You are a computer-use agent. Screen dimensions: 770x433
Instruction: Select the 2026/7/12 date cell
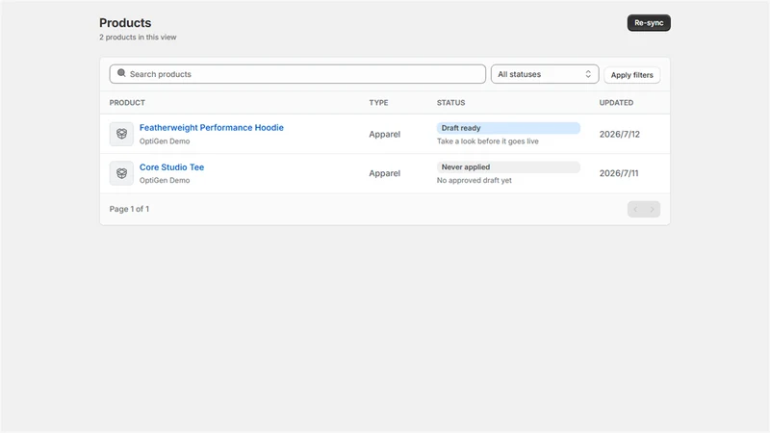click(619, 134)
